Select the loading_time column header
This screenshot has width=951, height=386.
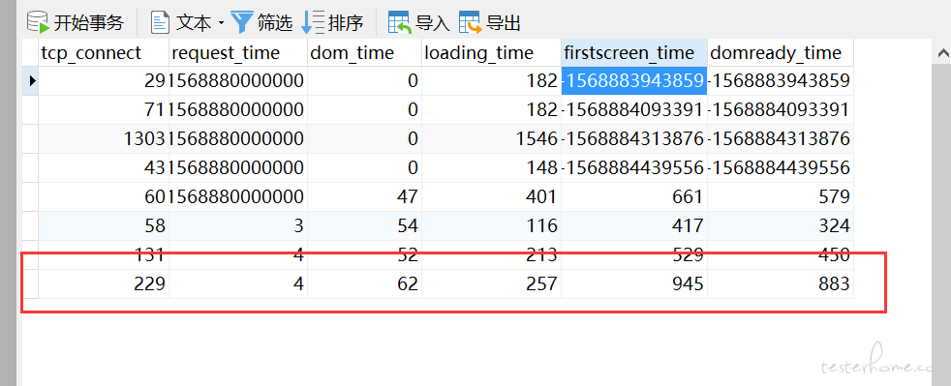point(491,52)
